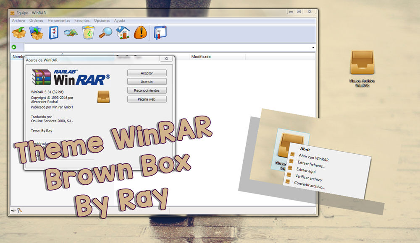Click the Licencia button
The width and height of the screenshot is (420, 243).
[x=147, y=81]
